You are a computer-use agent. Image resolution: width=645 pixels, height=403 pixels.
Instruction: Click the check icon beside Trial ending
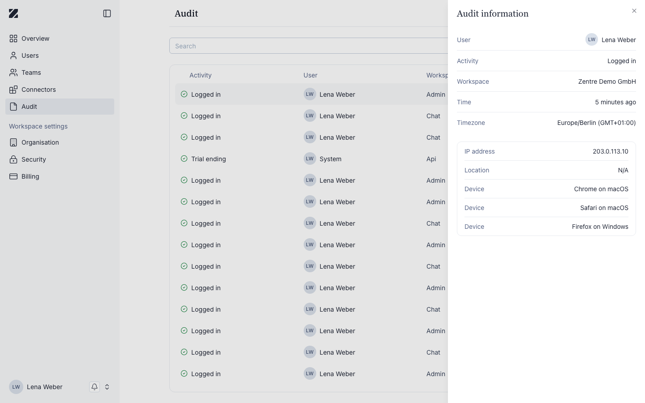click(184, 159)
